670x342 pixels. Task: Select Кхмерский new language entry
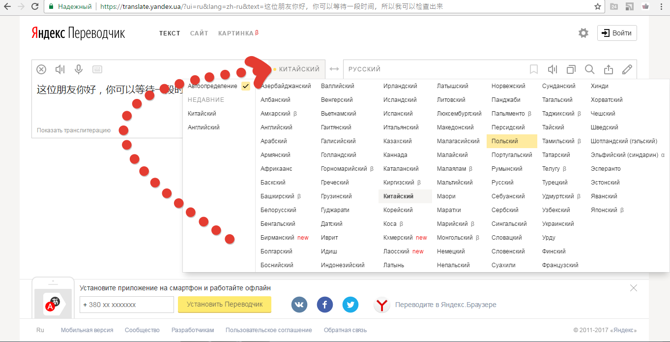tap(405, 238)
